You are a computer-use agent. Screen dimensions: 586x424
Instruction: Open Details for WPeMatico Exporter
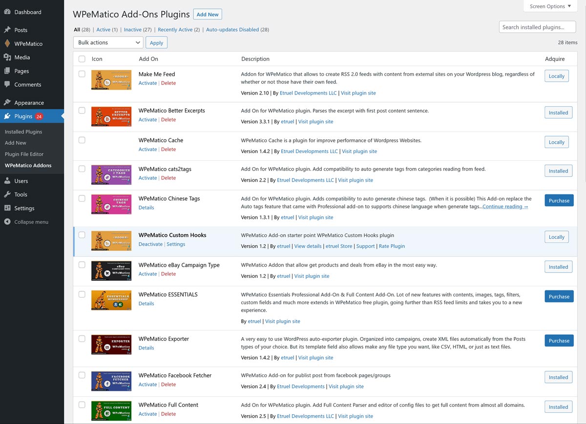(146, 348)
